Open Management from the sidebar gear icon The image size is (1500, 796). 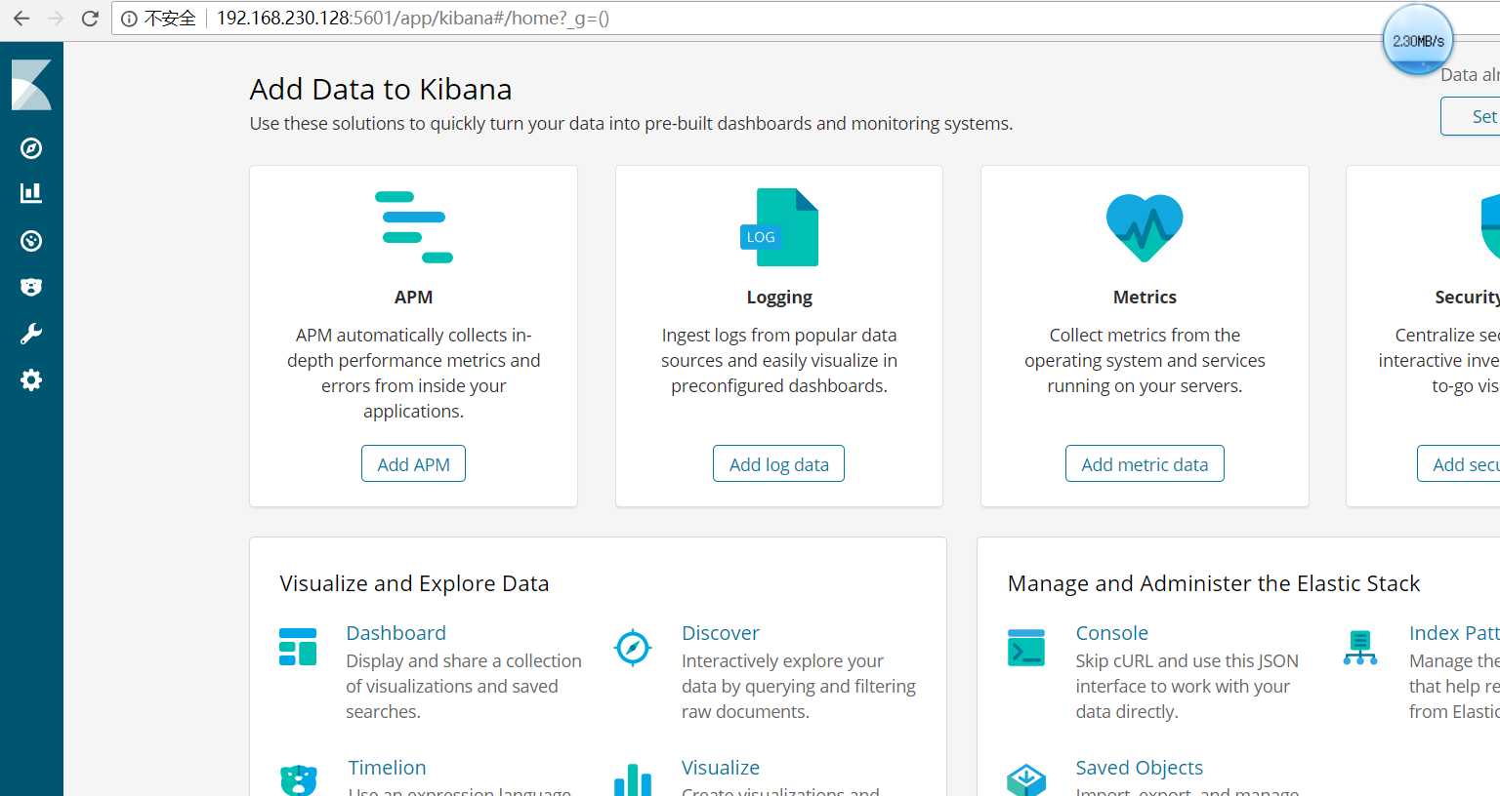(31, 380)
